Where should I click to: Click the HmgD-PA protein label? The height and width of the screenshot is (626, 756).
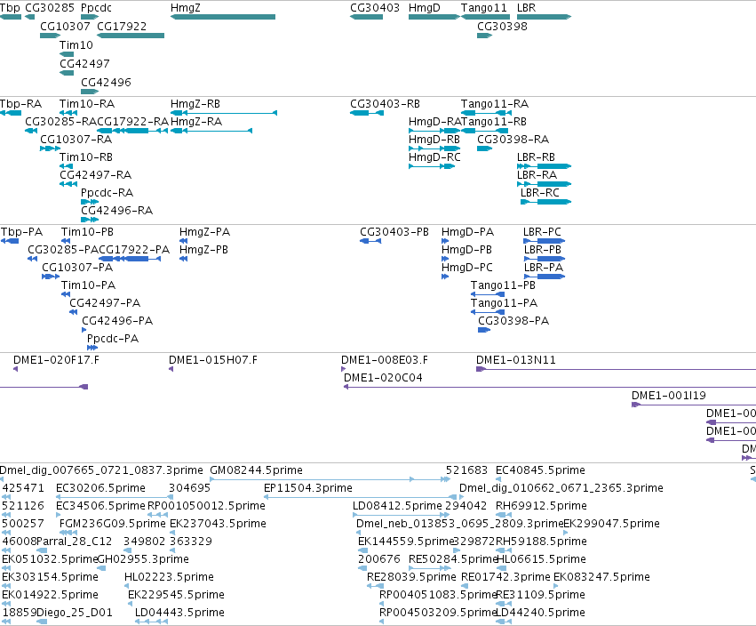[x=467, y=232]
